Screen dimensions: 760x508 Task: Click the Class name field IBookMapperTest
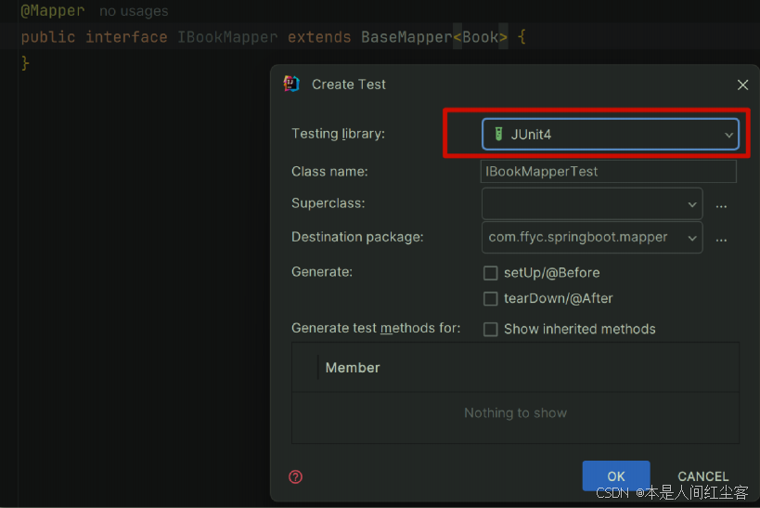(x=609, y=171)
